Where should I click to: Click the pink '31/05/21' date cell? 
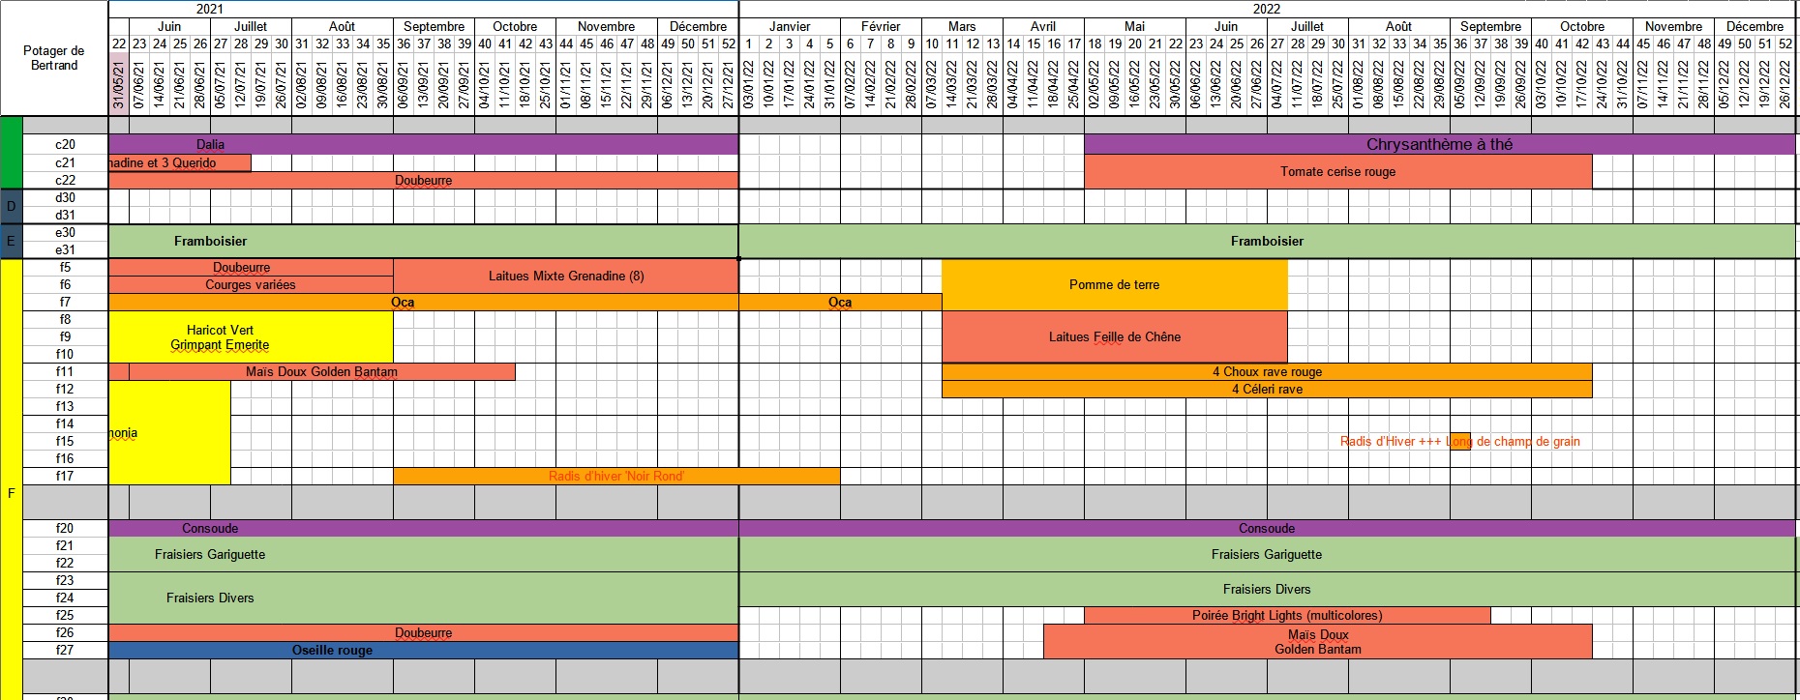click(x=119, y=85)
